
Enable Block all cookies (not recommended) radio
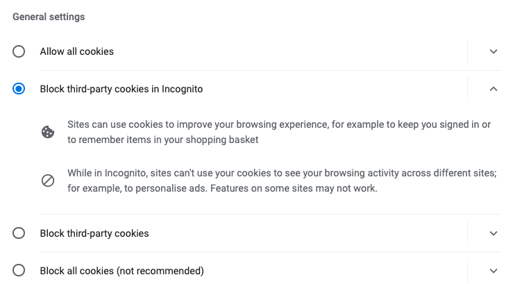(19, 271)
